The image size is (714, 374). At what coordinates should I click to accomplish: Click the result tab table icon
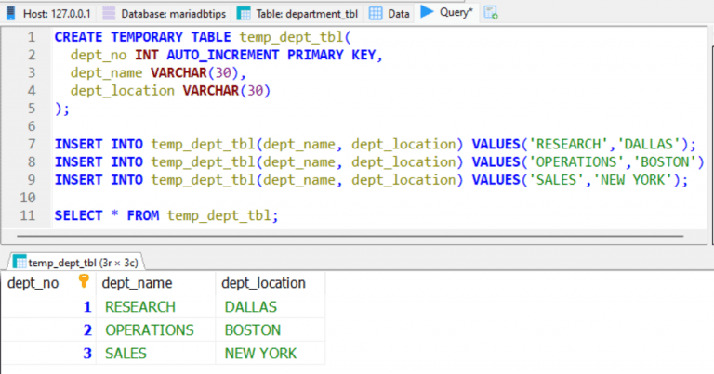20,263
